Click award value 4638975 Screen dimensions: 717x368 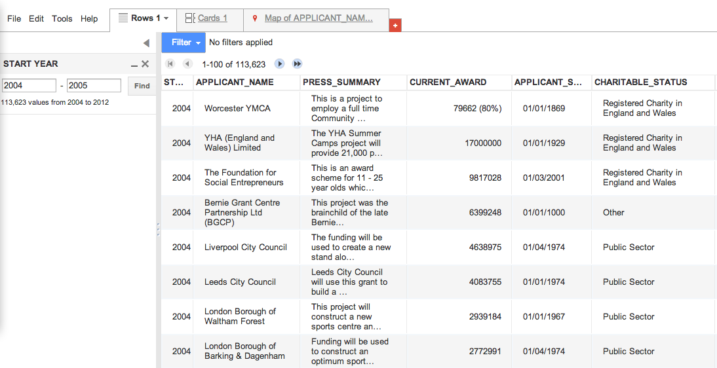(485, 248)
